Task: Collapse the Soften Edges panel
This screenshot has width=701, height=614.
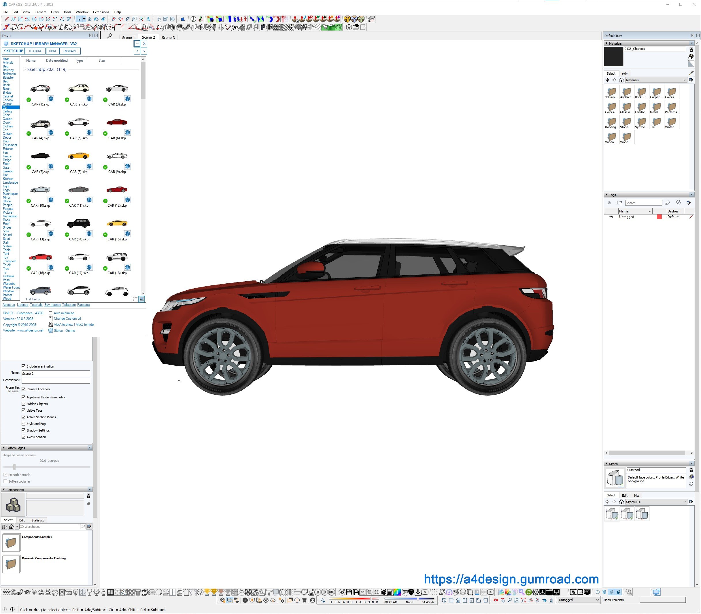Action: click(x=4, y=448)
